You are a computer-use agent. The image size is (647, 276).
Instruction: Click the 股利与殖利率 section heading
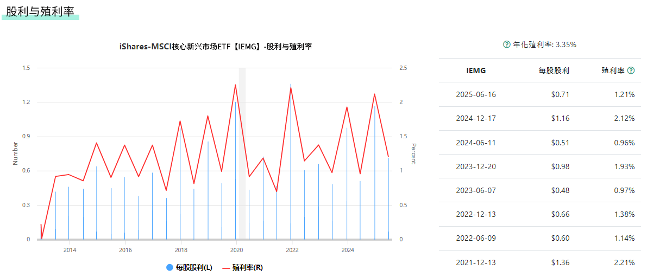[x=40, y=11]
